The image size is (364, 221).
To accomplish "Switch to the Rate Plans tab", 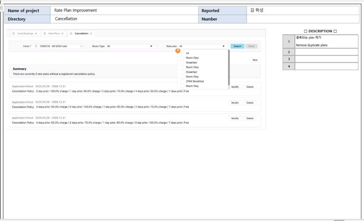I will [54, 33].
